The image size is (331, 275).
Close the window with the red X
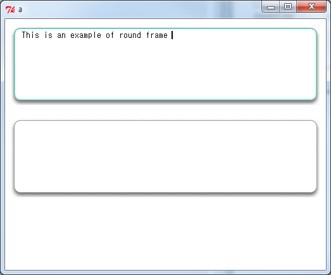coord(311,7)
